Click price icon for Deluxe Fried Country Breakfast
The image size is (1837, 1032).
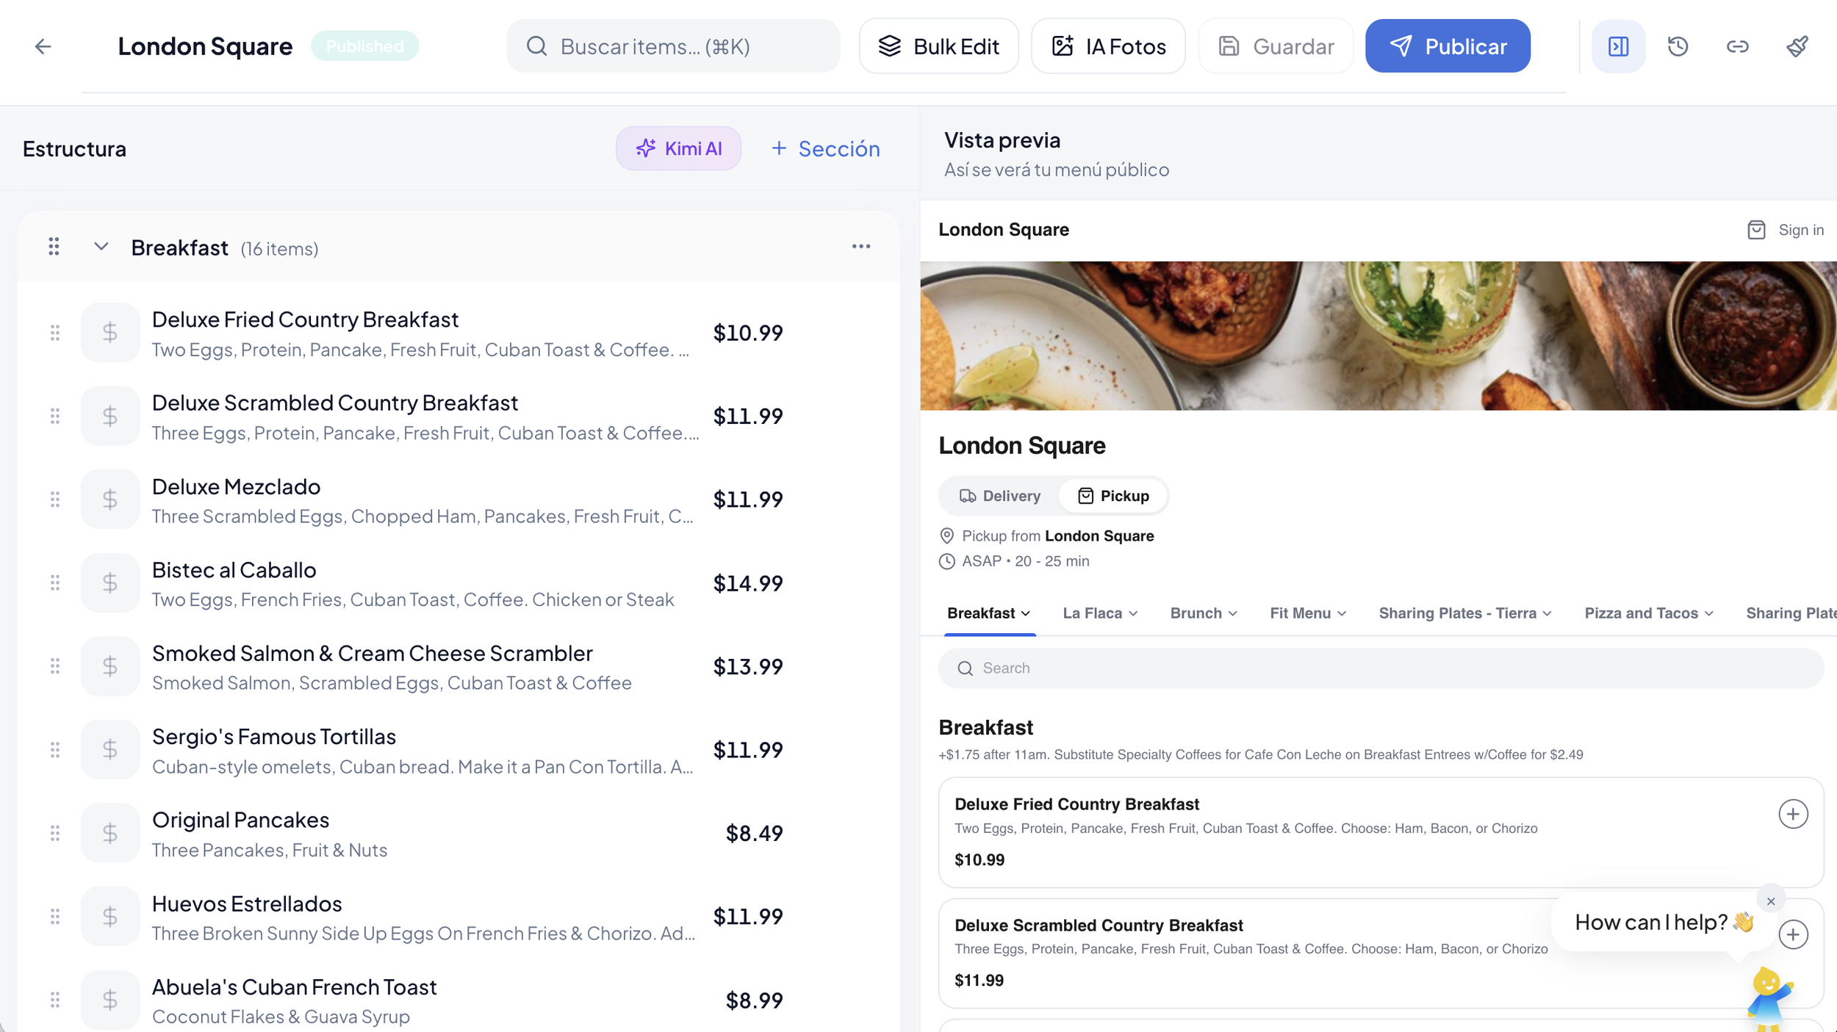[110, 333]
